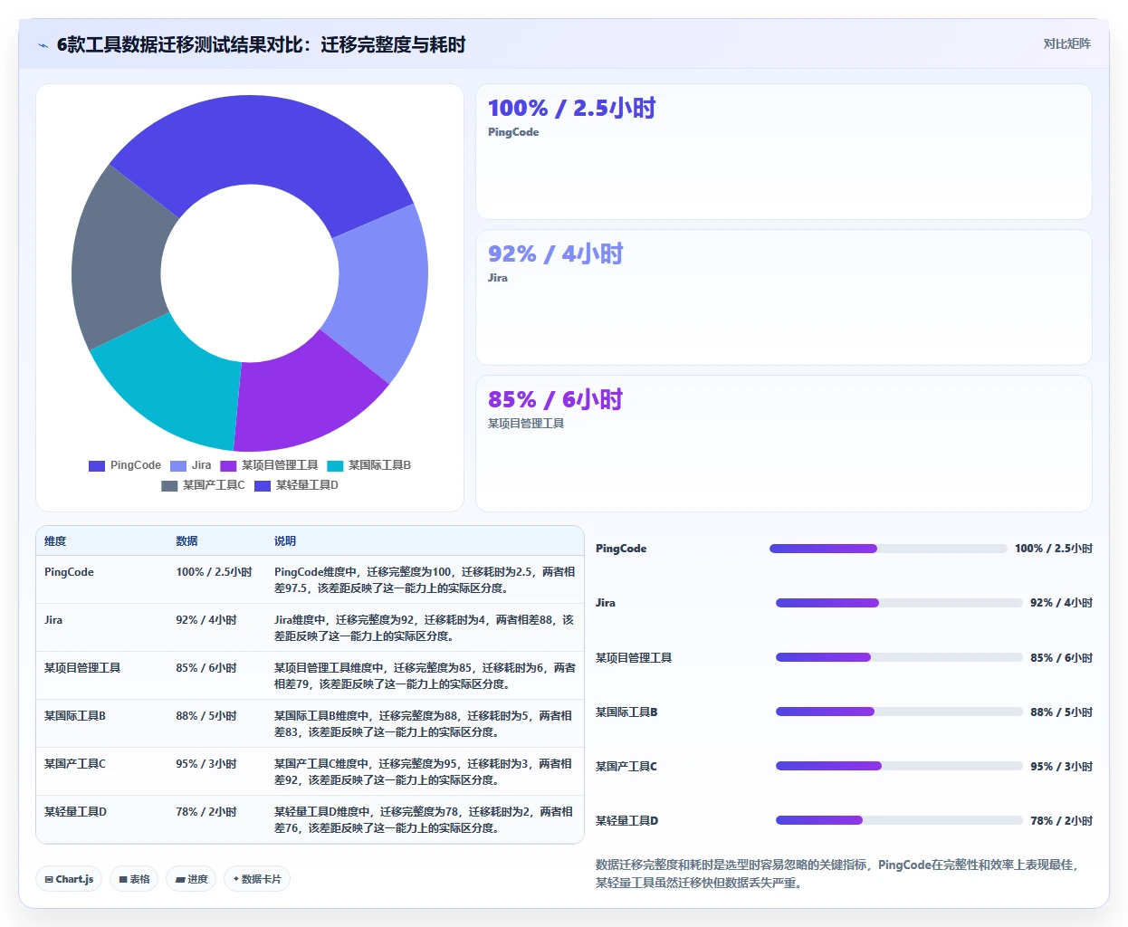Click the PingCode progress bar
Image resolution: width=1128 pixels, height=927 pixels.
(888, 549)
